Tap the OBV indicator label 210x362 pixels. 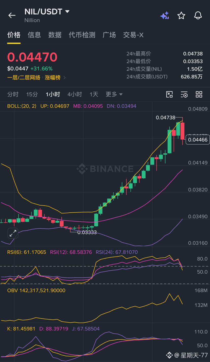tap(36, 290)
